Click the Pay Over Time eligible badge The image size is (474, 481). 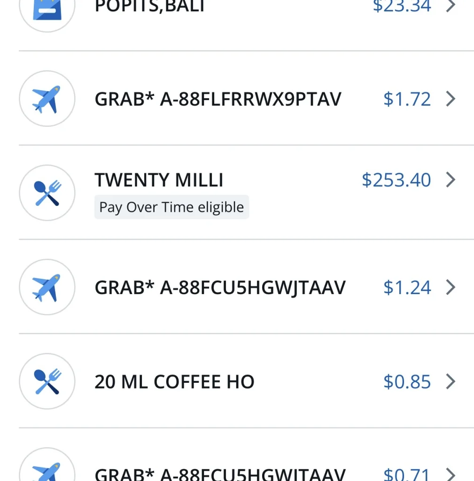(171, 207)
